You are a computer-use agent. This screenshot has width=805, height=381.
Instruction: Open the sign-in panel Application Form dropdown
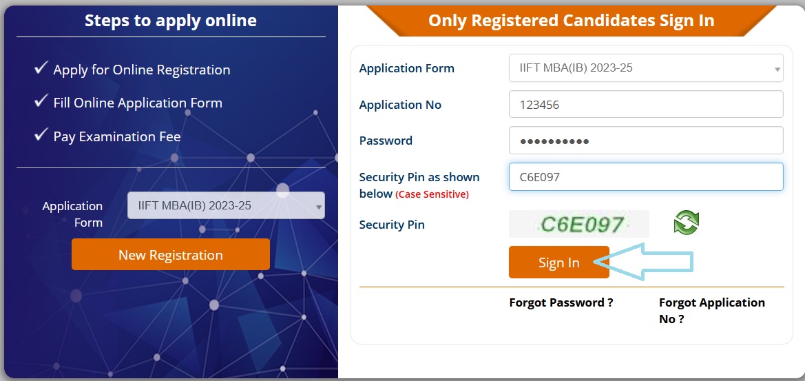tap(646, 68)
